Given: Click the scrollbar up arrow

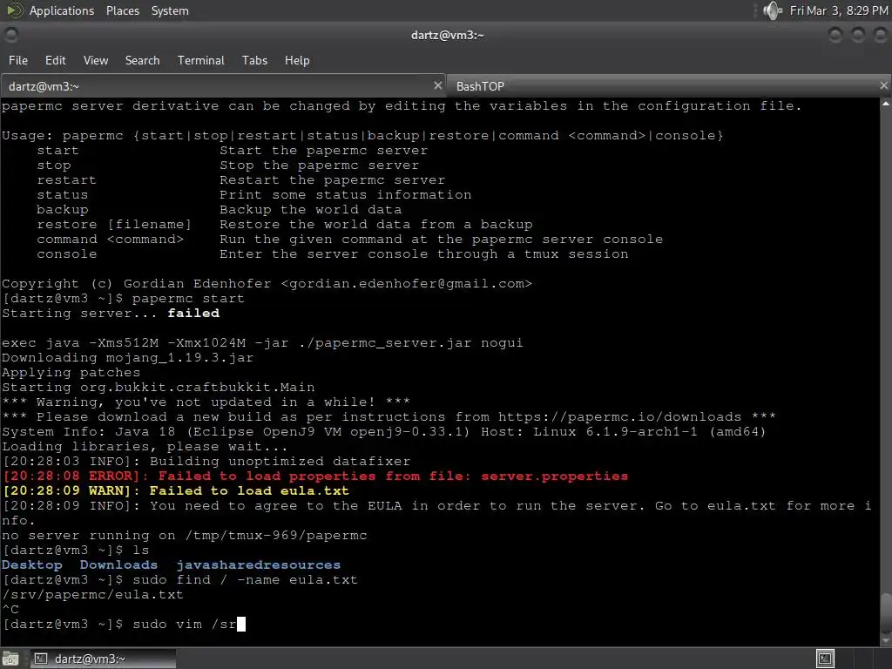Looking at the screenshot, I should [x=886, y=104].
